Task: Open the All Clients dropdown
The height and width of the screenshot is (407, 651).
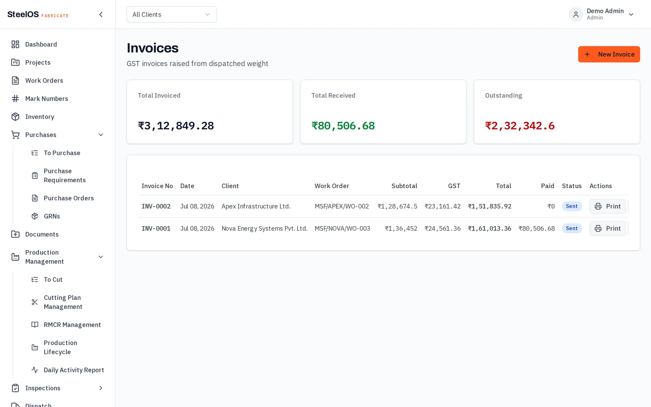Action: [172, 14]
